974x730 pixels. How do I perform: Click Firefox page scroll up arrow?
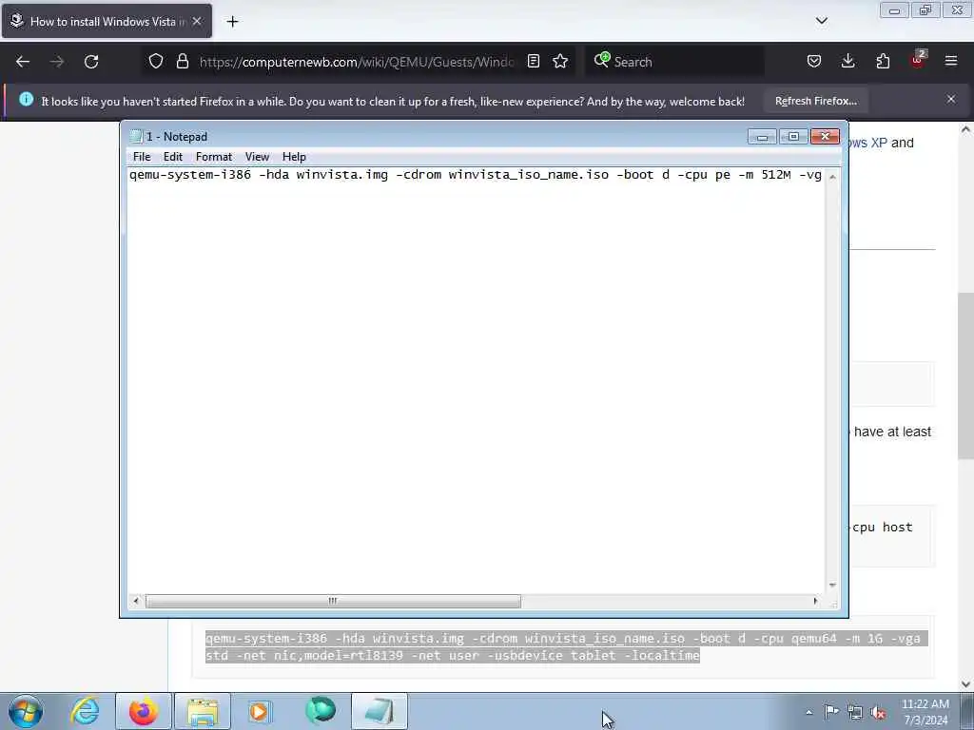coord(965,129)
